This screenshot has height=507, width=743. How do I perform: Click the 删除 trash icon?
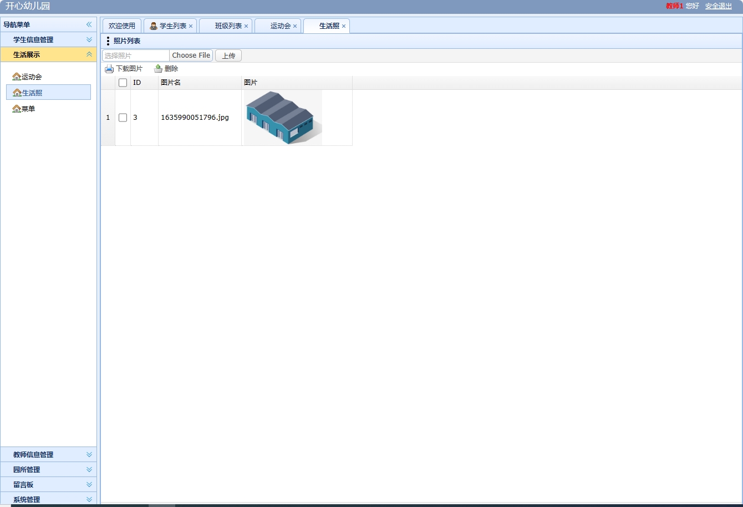158,69
